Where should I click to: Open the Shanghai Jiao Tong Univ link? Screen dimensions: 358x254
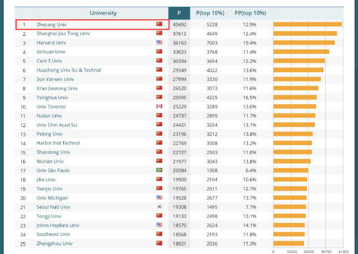pyautogui.click(x=63, y=34)
